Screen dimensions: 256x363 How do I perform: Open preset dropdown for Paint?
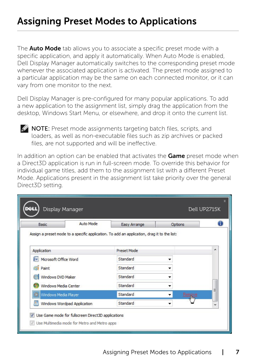145,268
